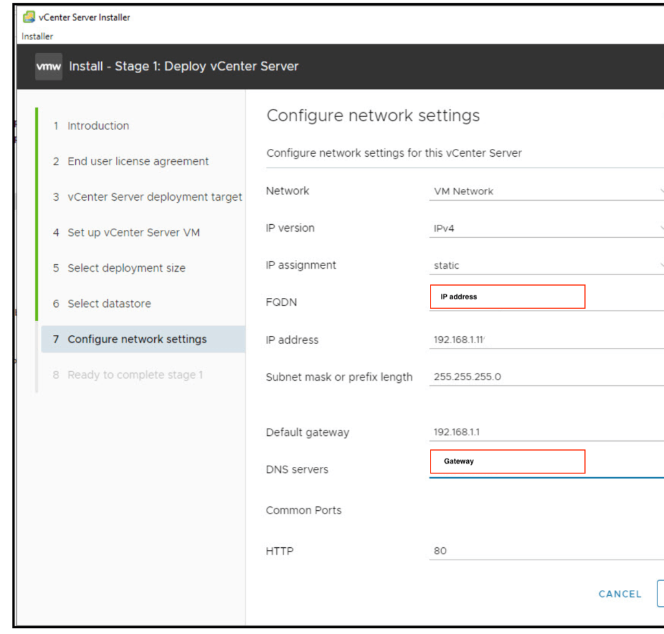The height and width of the screenshot is (634, 664).
Task: Expand the IP assignment dropdown set to static
Action: [x=546, y=266]
